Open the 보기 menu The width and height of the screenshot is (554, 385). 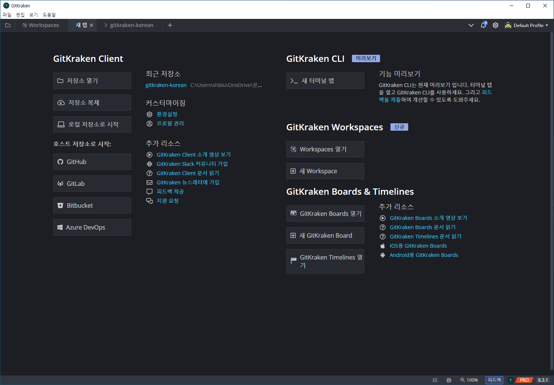pos(34,15)
